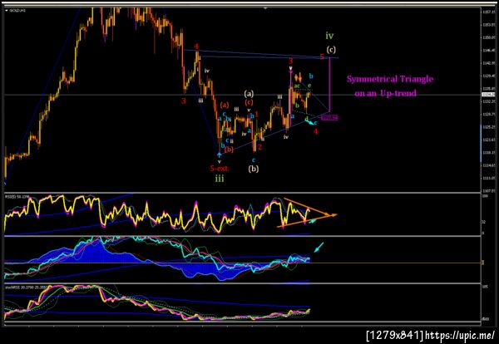Select the two orange down arrows above 'ac'
Screen dimensions: 499x344
pos(298,77)
